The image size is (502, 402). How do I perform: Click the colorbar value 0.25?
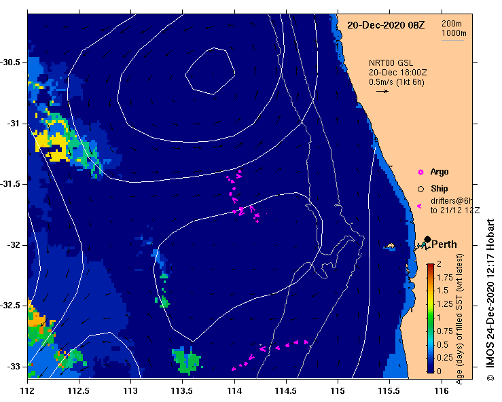click(x=445, y=358)
